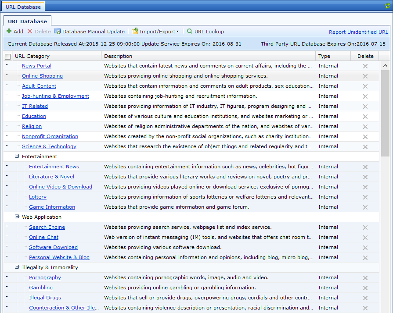The height and width of the screenshot is (313, 393).
Task: Sort by URL Category column header
Action: coord(57,56)
